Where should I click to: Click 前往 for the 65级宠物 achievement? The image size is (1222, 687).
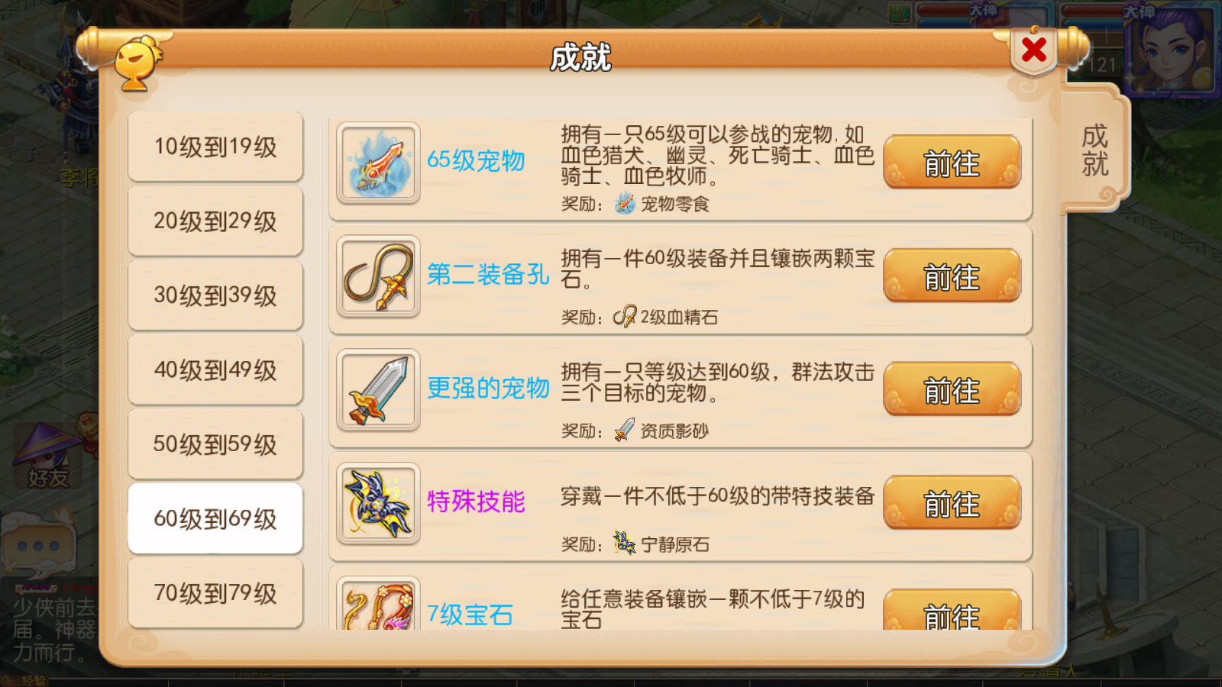point(952,163)
